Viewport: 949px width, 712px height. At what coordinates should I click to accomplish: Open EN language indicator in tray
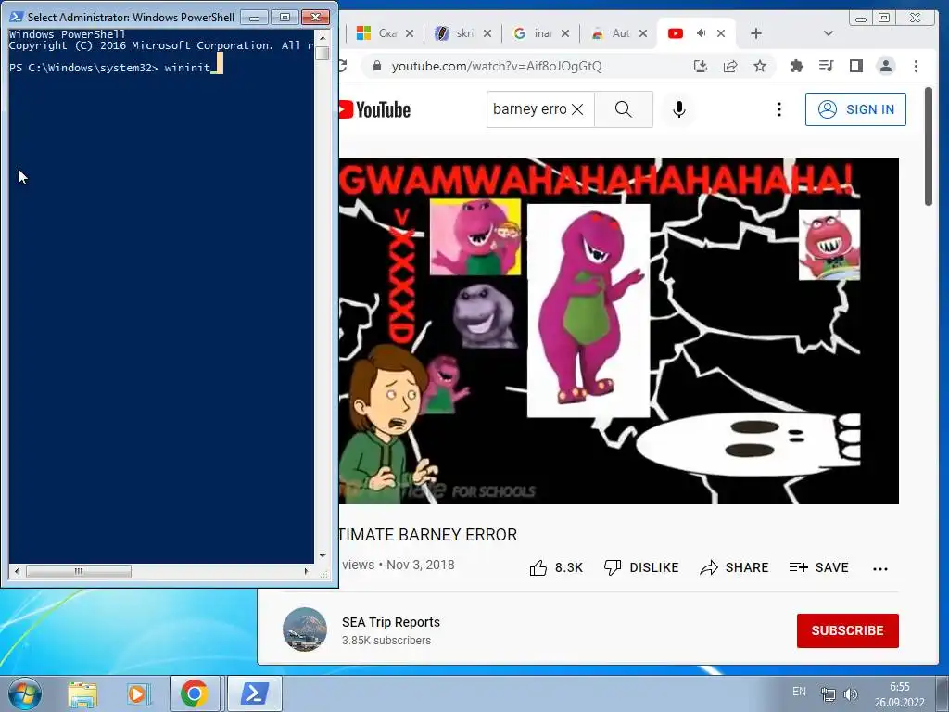(x=799, y=692)
